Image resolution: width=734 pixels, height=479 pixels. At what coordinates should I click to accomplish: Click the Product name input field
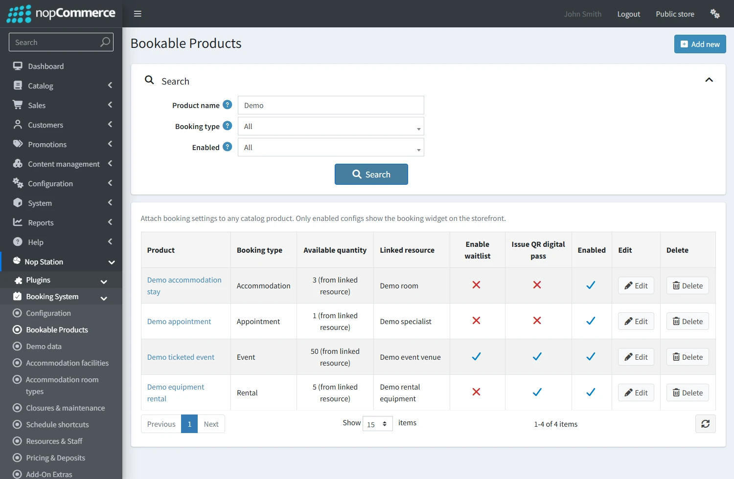331,105
